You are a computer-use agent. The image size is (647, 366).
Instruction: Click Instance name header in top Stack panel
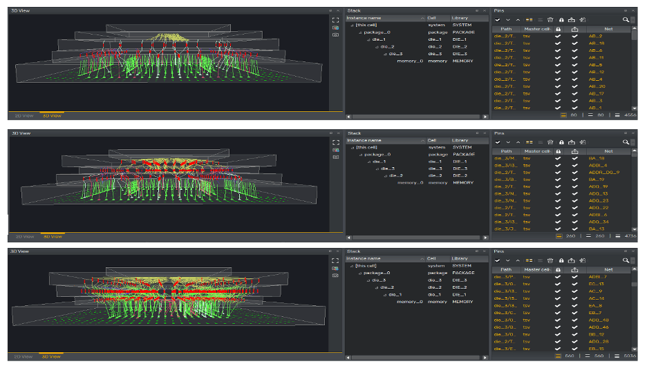point(364,18)
